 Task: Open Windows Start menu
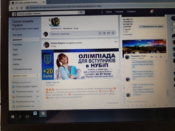tap(13, 117)
